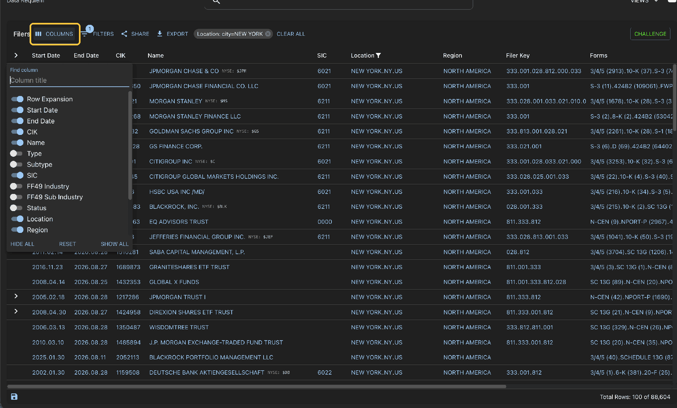
Task: Open the Filters icon with badge
Action: click(85, 33)
